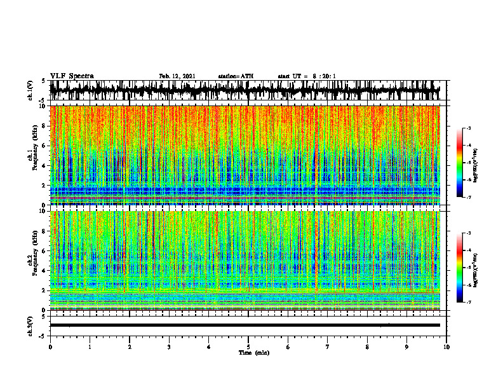The image size is (503, 389).
Task: Click the ch.2 Frequency (kHz) axis label
Action: pyautogui.click(x=33, y=254)
